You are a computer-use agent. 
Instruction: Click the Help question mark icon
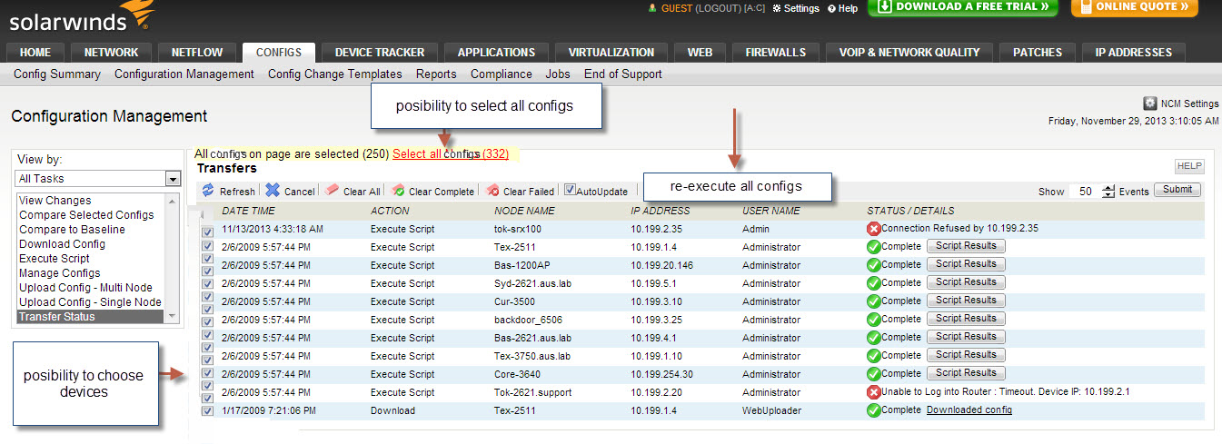tap(831, 8)
